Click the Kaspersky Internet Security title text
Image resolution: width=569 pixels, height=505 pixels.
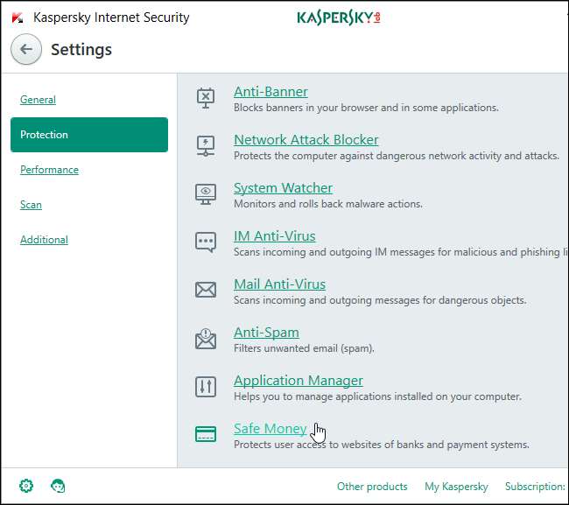[111, 18]
